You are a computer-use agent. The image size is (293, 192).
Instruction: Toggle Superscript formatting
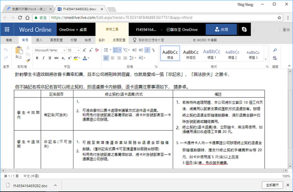tap(69, 58)
